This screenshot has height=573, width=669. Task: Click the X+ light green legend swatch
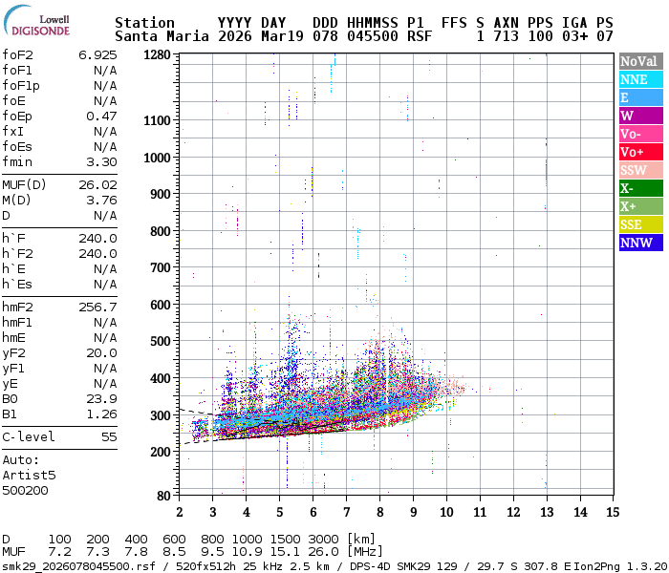(x=639, y=206)
